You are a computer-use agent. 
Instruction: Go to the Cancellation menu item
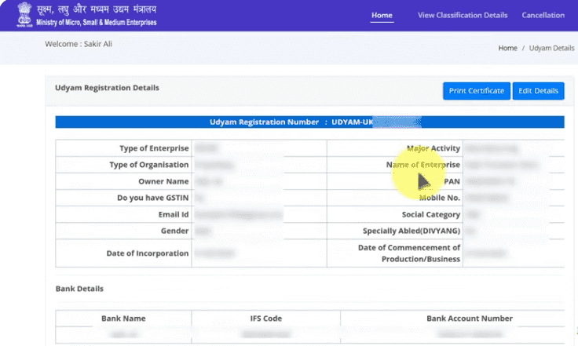click(543, 15)
